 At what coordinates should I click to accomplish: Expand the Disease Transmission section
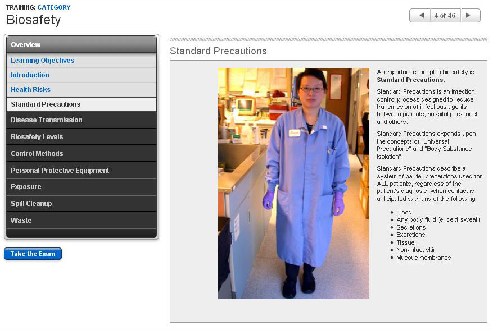(47, 120)
